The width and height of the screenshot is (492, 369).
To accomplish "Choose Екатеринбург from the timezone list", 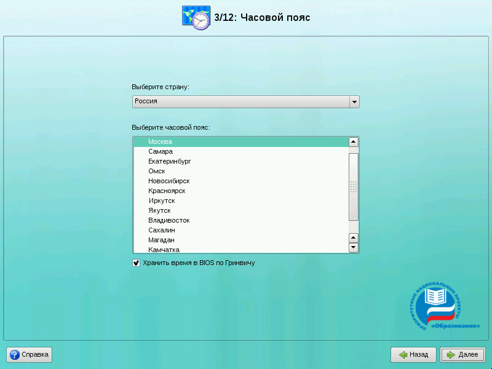I will tap(169, 161).
